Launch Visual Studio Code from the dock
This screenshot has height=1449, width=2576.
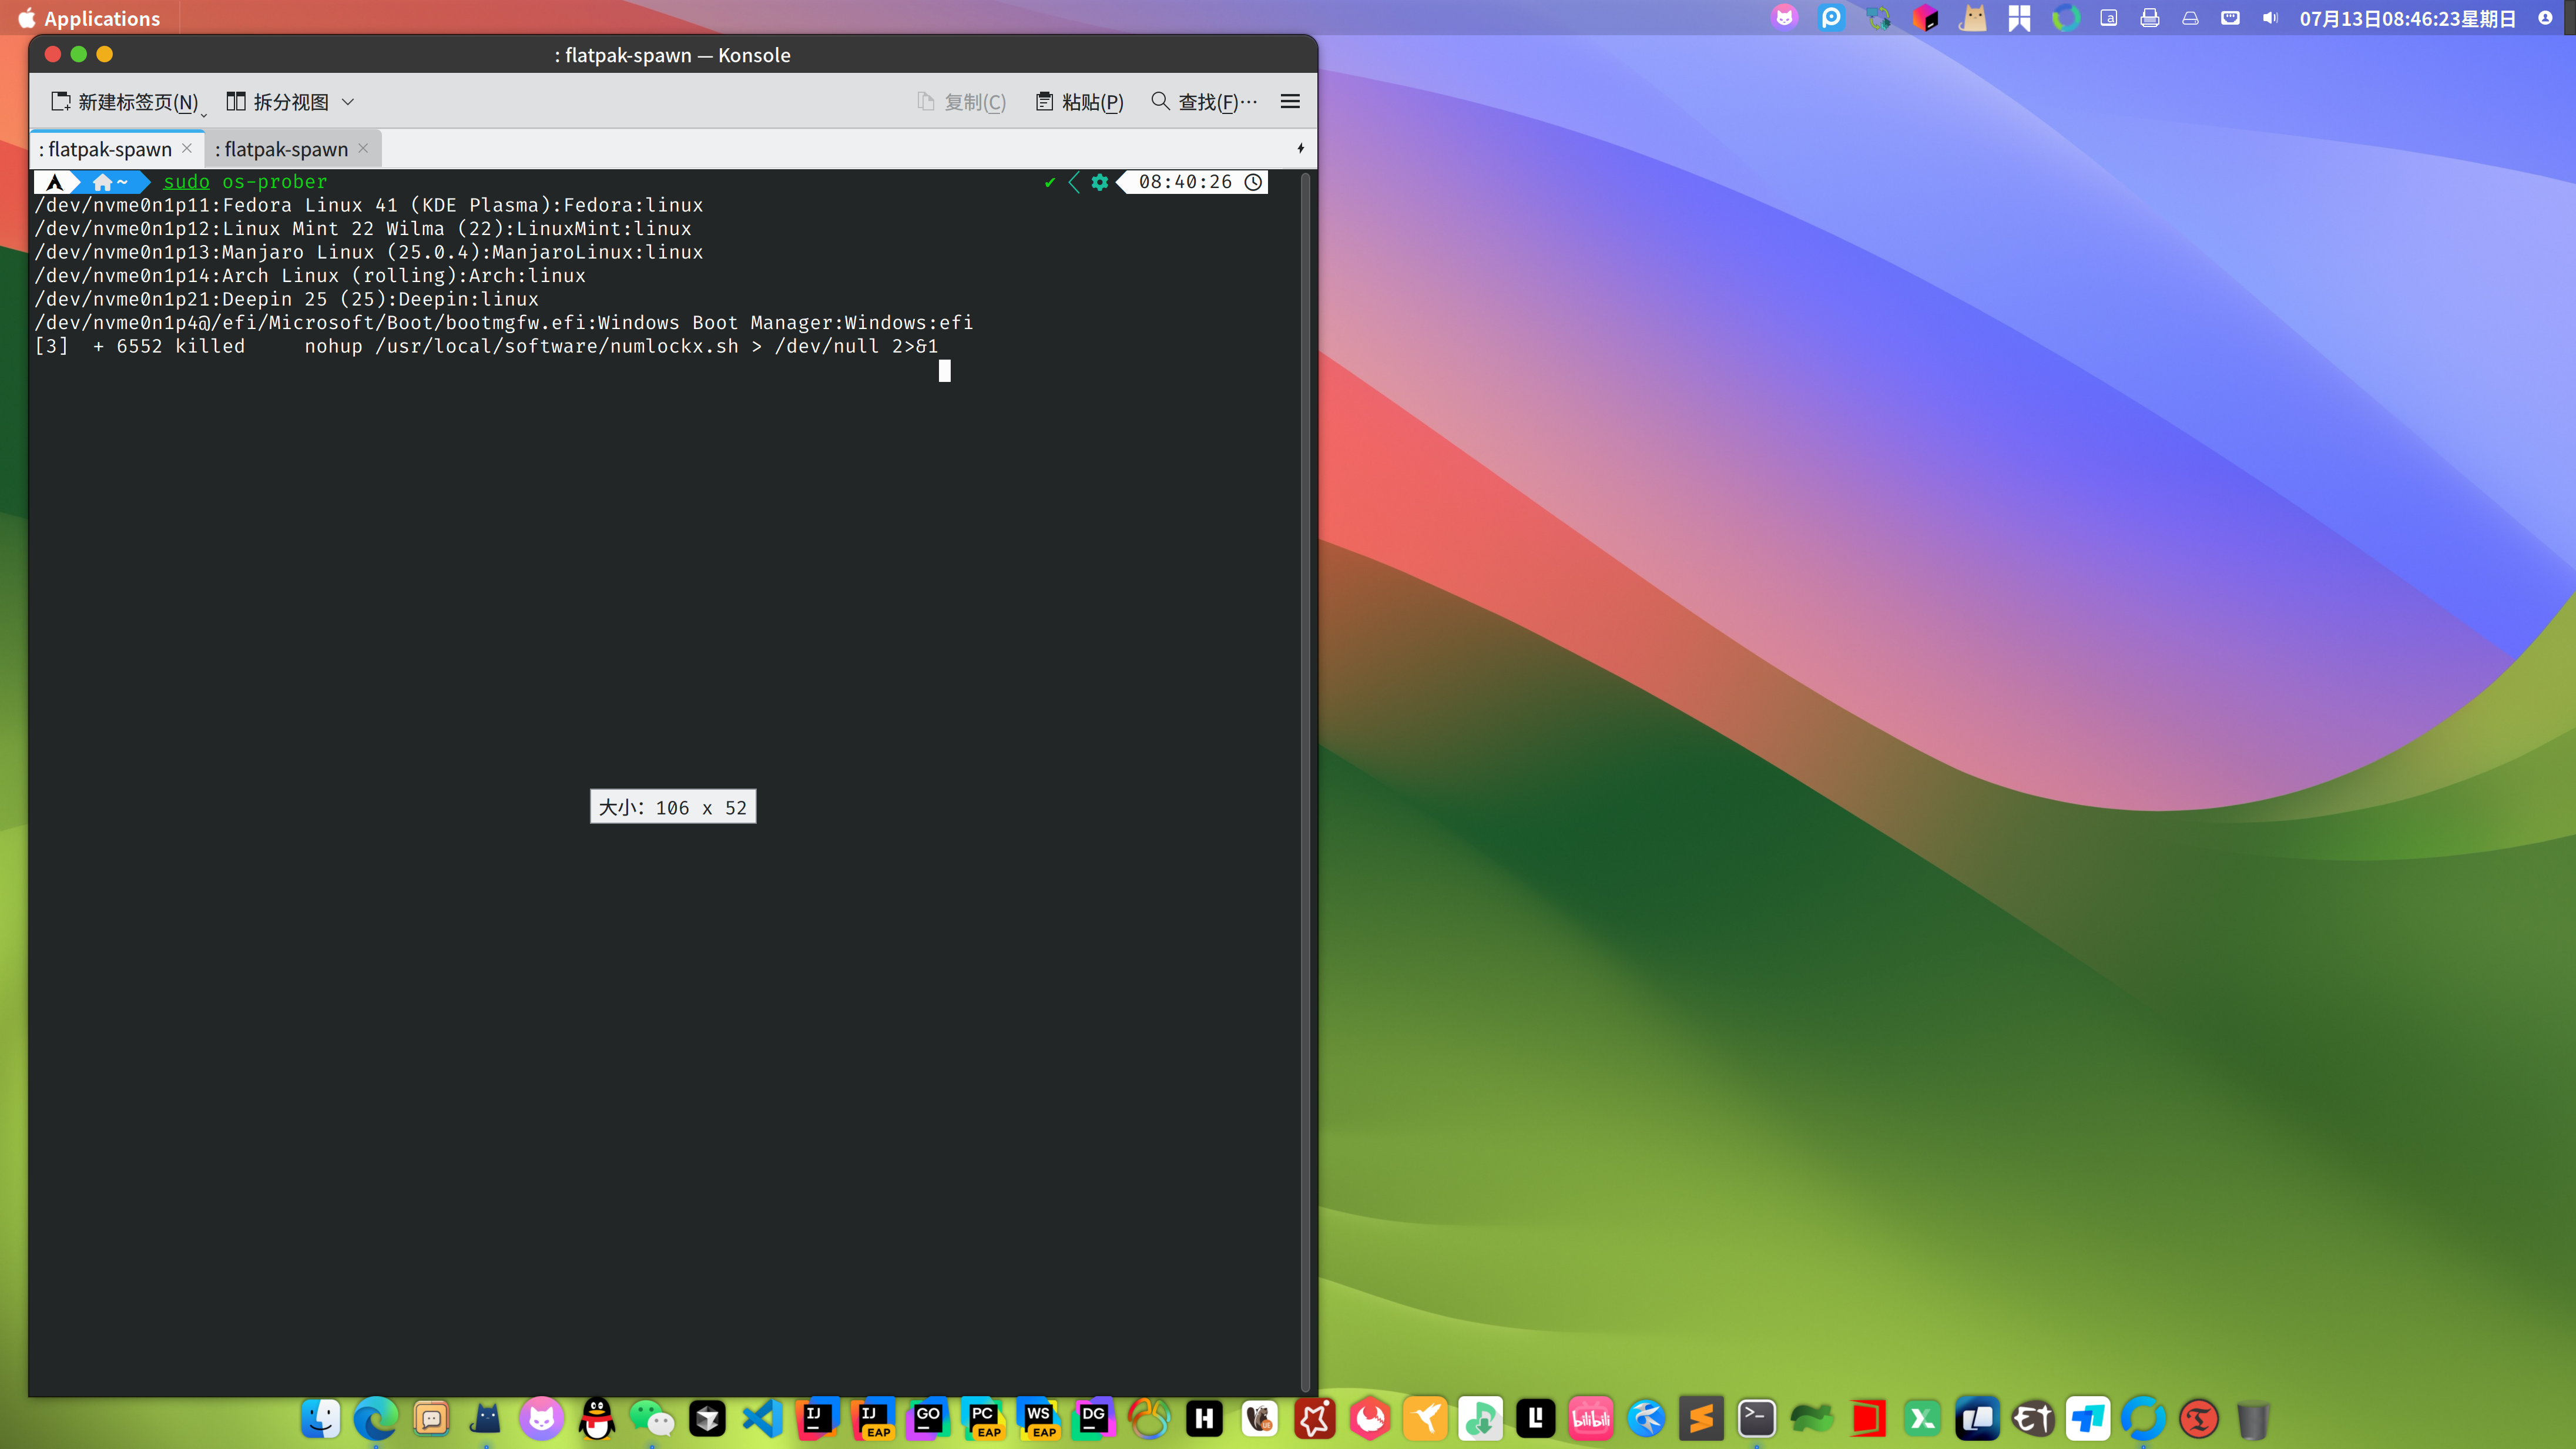tap(763, 1418)
